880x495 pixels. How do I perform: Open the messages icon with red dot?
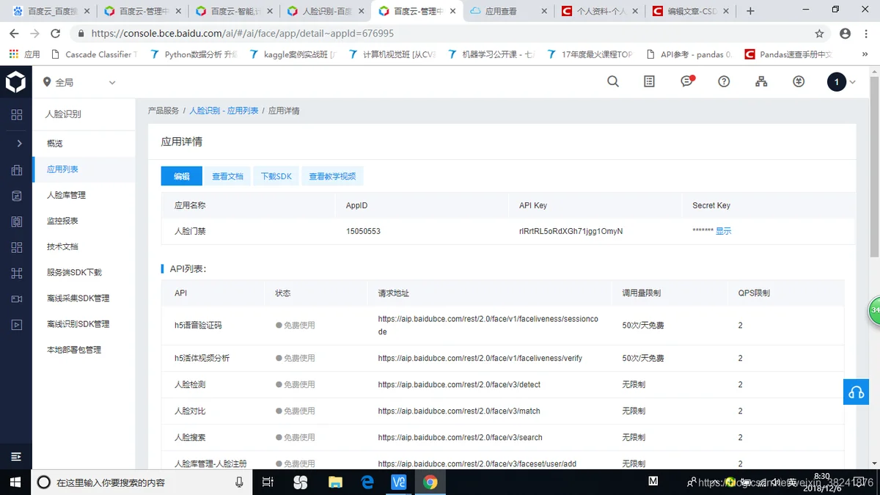coord(687,81)
